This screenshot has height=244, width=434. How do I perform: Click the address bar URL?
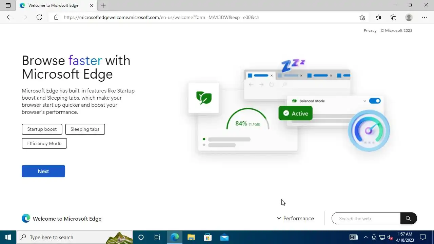[161, 17]
